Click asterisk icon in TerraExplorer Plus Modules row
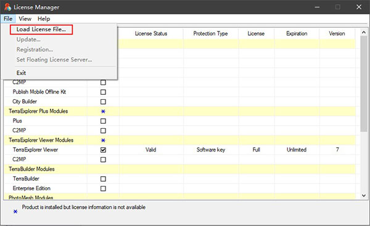 pos(103,111)
